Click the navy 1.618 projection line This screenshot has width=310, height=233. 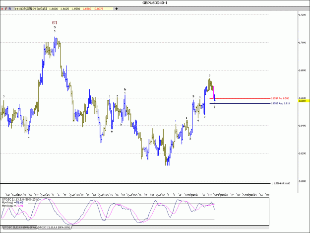240,103
